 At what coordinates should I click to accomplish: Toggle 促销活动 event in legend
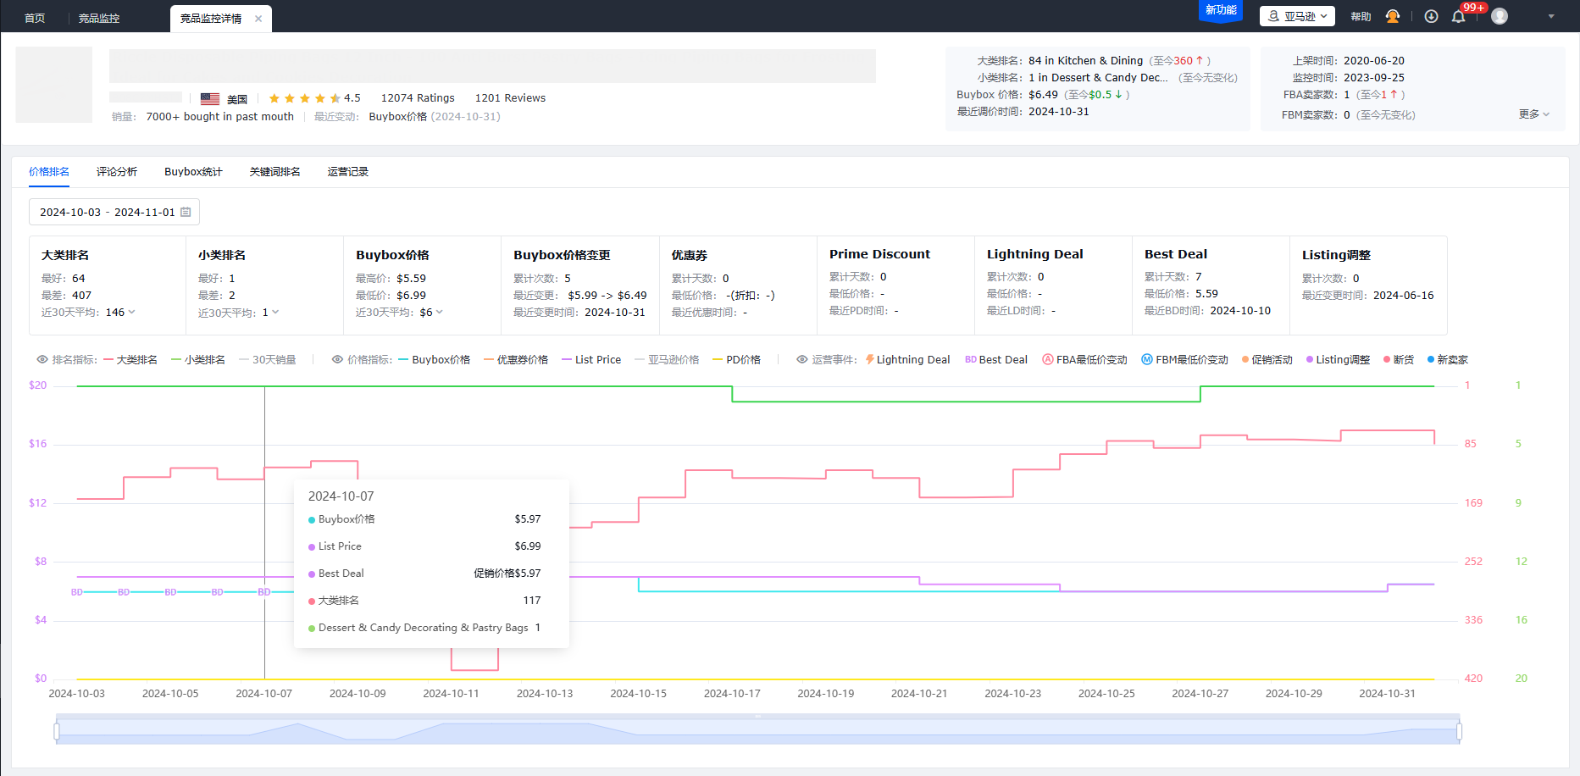[x=1267, y=359]
